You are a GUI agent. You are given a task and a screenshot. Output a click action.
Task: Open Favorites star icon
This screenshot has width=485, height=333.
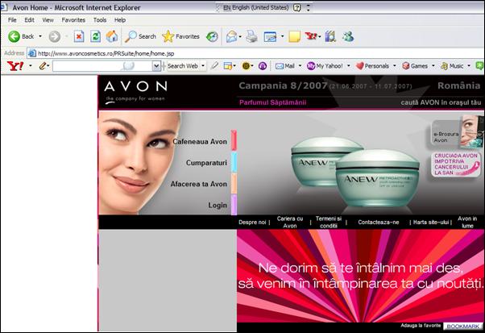click(180, 36)
